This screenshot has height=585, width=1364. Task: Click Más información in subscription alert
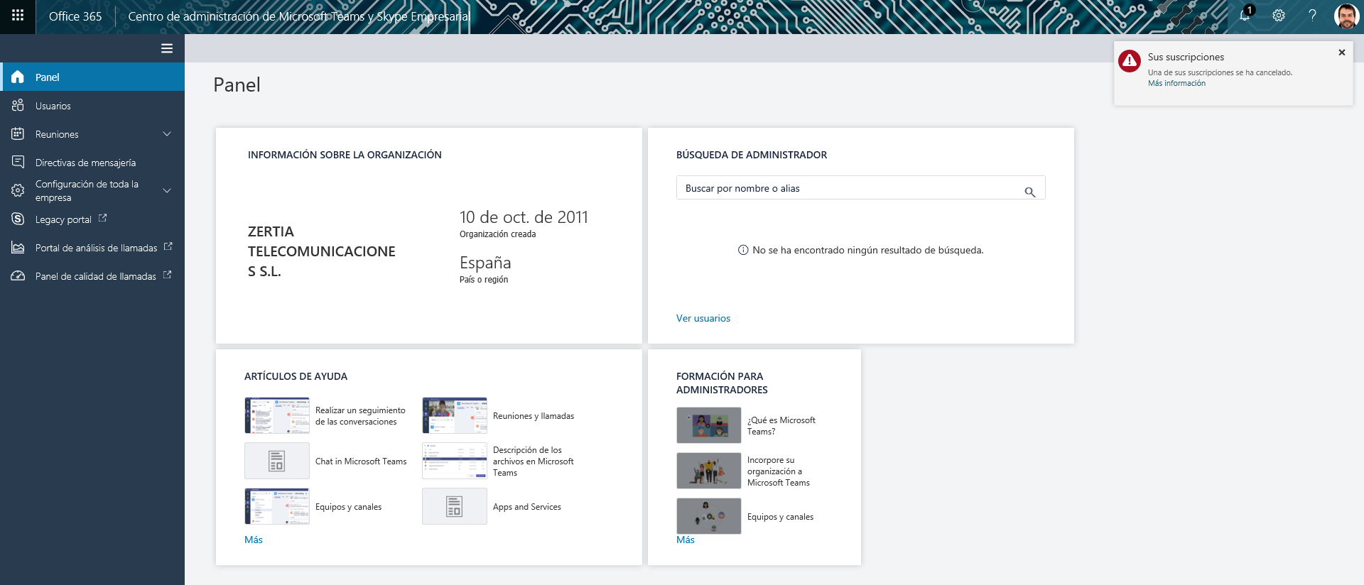click(x=1176, y=83)
